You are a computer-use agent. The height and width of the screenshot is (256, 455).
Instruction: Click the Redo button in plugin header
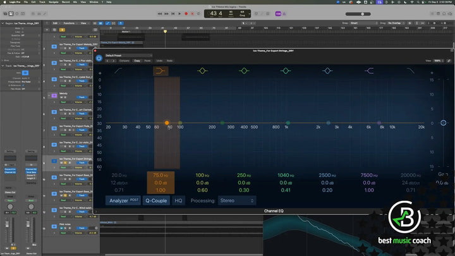tap(169, 61)
